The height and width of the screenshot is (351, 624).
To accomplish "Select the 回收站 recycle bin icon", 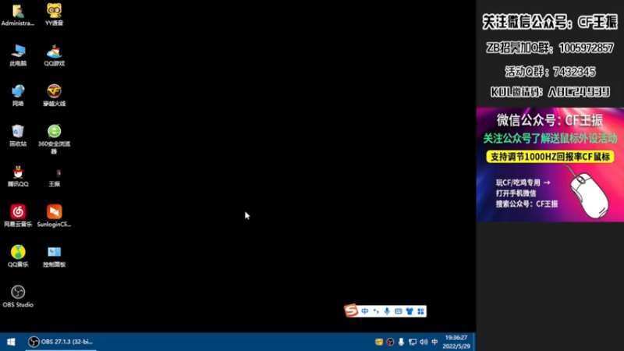I will coord(18,136).
